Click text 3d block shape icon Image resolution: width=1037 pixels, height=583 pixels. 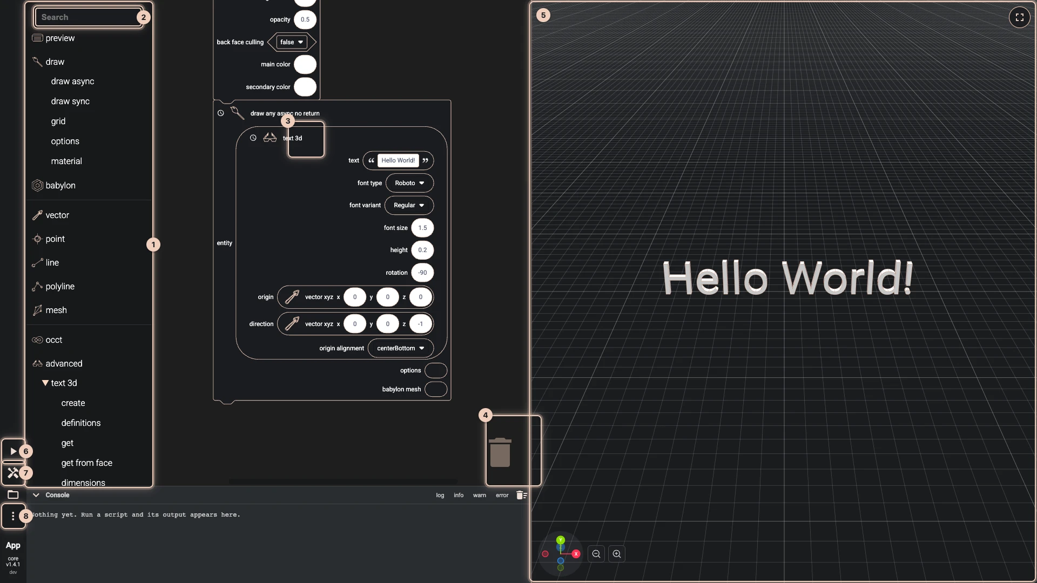point(270,138)
